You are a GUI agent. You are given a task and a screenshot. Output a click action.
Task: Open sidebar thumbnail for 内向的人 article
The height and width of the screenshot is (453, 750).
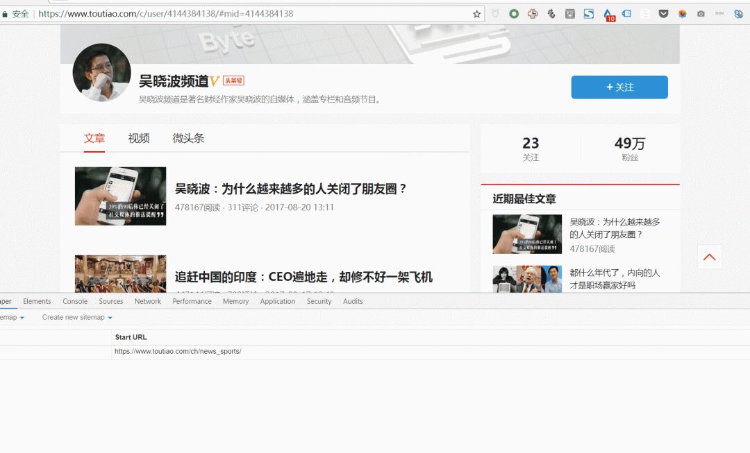(x=527, y=279)
